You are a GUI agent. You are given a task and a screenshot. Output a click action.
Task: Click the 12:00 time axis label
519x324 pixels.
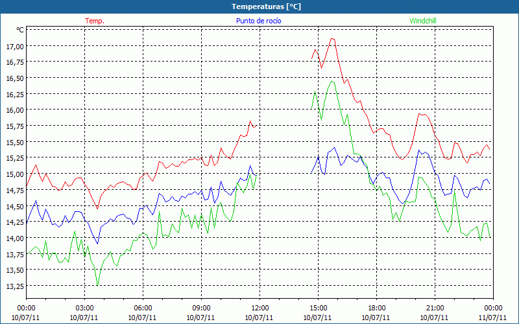pyautogui.click(x=260, y=308)
